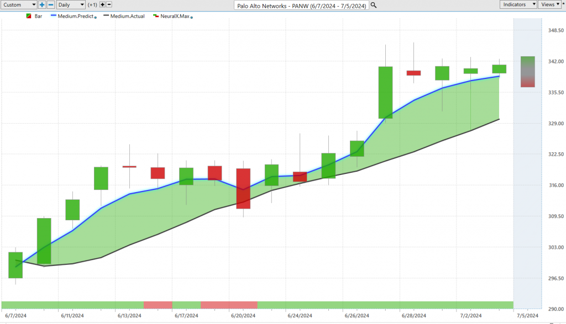Click the 6/26/2024 date axis label
The image size is (566, 324).
coord(357,315)
